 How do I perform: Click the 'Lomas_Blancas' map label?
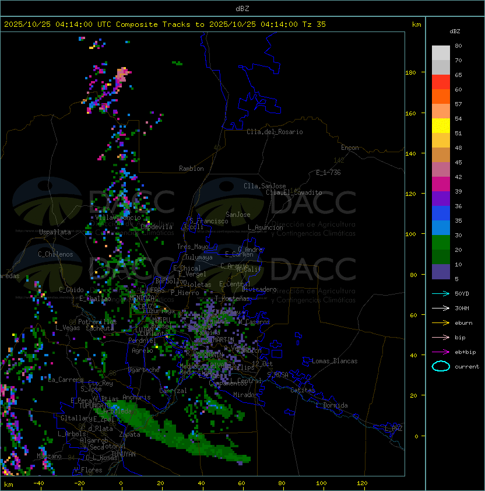click(x=335, y=361)
